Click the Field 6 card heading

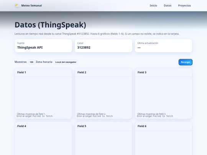point(142,126)
